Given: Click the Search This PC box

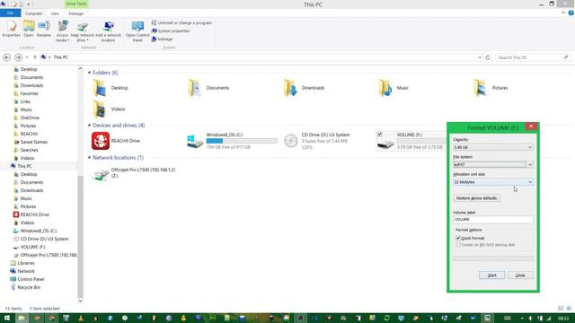Looking at the screenshot, I should [533, 57].
